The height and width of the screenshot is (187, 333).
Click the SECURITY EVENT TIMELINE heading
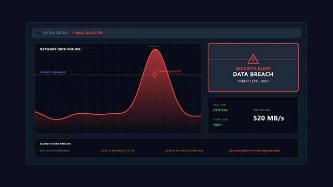[55, 144]
